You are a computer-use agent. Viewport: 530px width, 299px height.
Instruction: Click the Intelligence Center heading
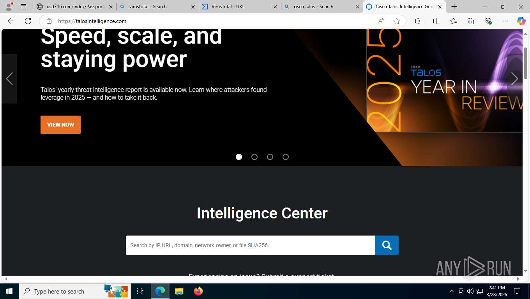click(x=262, y=213)
